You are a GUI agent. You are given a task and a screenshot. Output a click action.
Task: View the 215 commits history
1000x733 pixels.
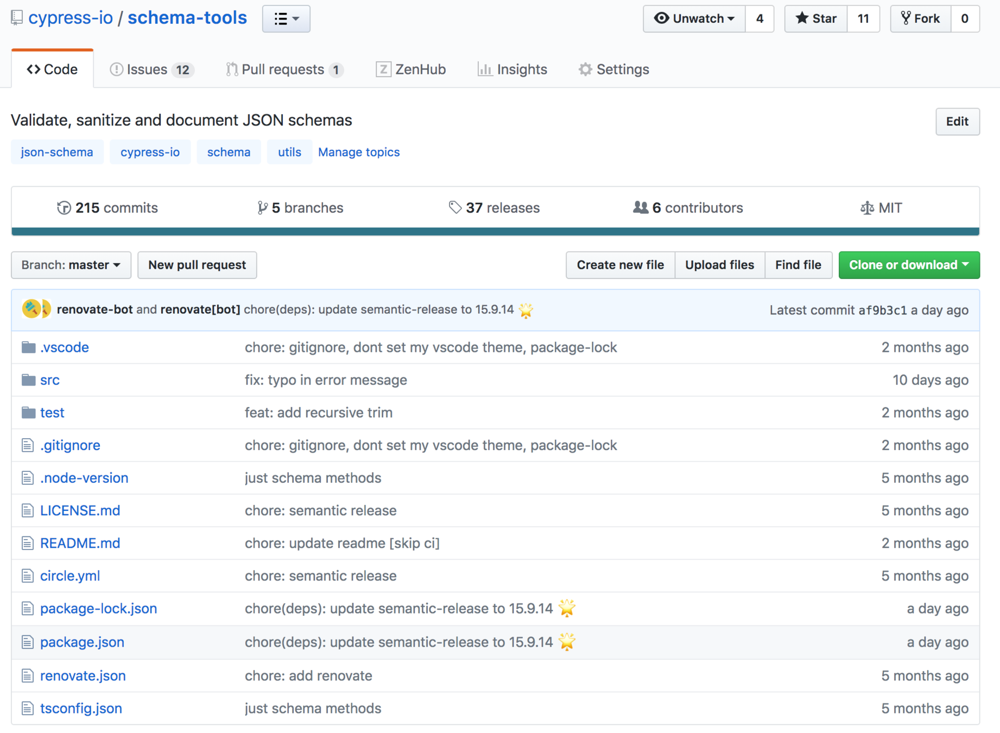[x=107, y=208]
